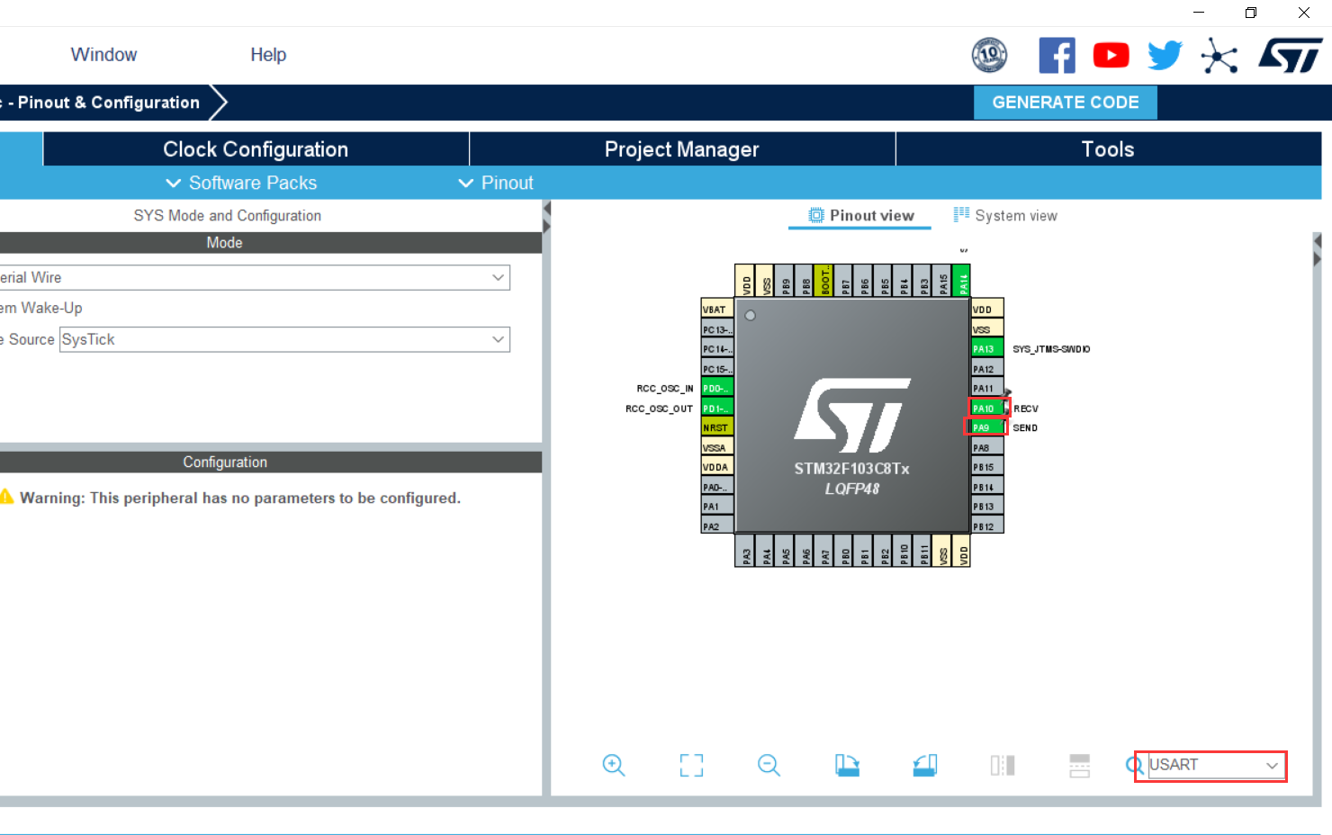Viewport: 1332px width, 835px height.
Task: Click the ST community network icon
Action: pyautogui.click(x=1219, y=56)
